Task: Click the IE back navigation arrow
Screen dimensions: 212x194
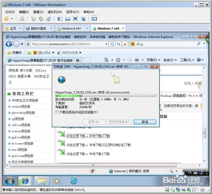Action: pos(9,44)
